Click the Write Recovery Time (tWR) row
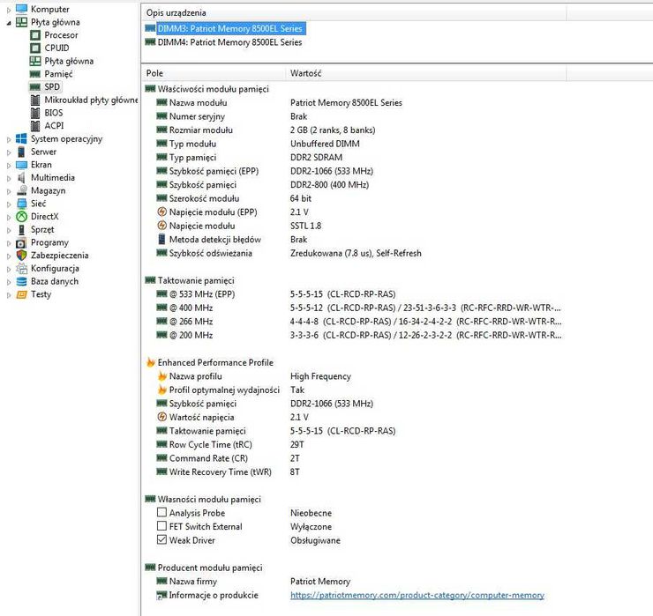This screenshot has width=653, height=616. click(x=354, y=472)
